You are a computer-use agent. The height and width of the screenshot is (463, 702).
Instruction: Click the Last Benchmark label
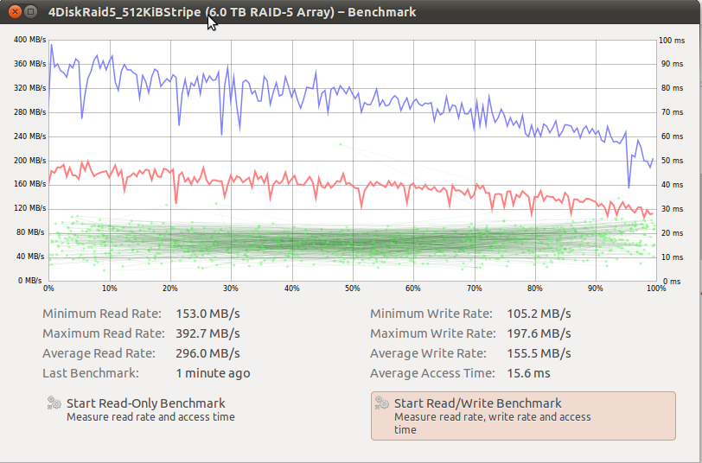click(x=91, y=373)
